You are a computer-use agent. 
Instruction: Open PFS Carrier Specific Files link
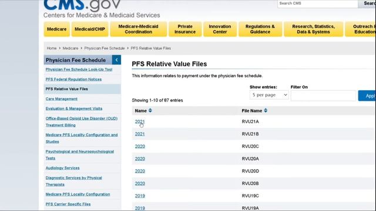click(68, 204)
